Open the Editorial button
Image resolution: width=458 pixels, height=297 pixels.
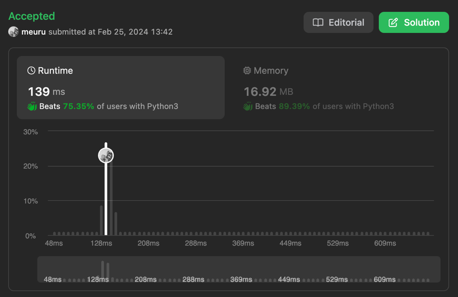(338, 22)
